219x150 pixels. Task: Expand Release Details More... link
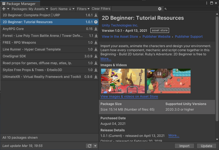[174, 135]
